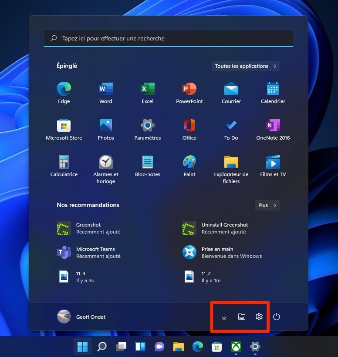The image size is (338, 357).
Task: Open Widgets from the taskbar
Action: pyautogui.click(x=140, y=347)
